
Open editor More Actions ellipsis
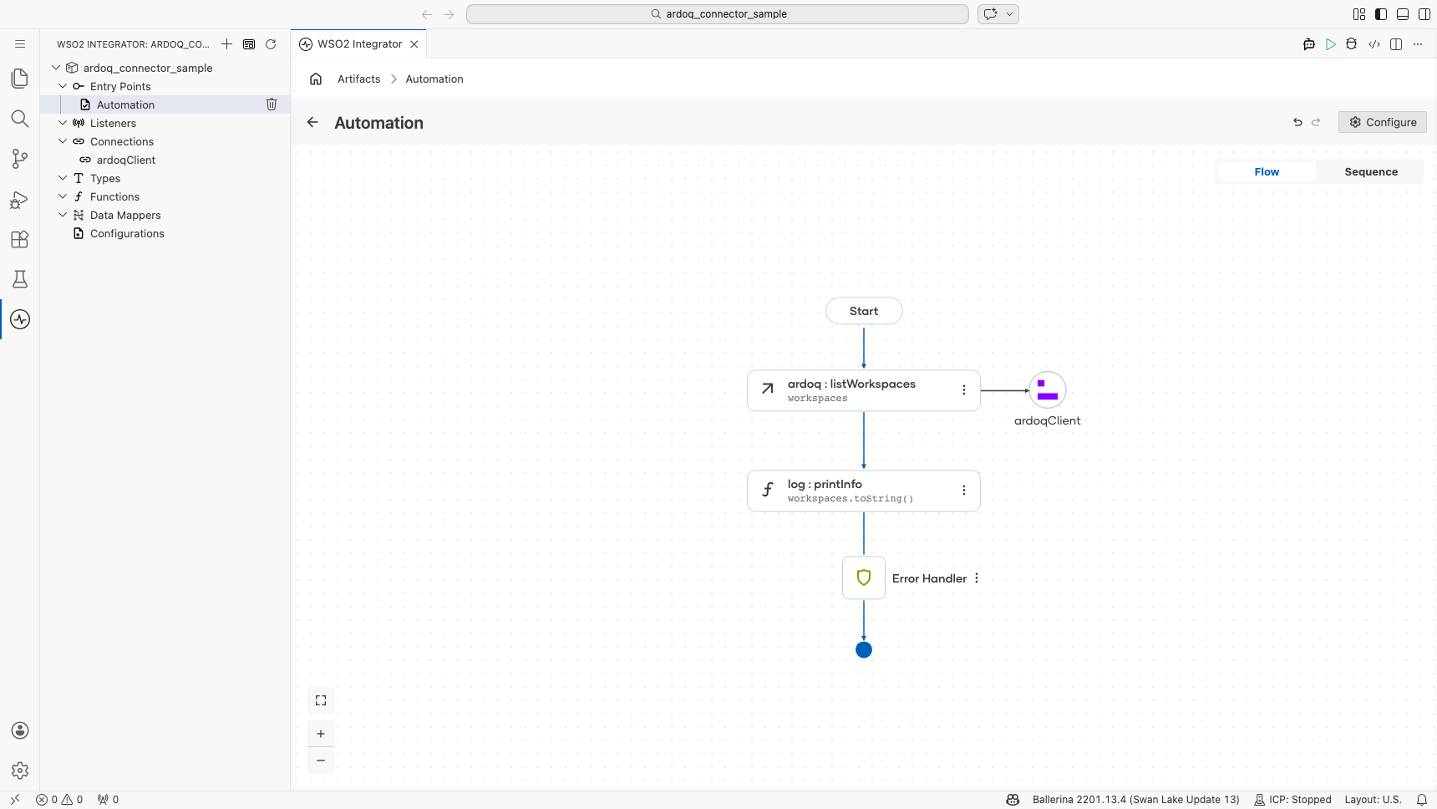click(1418, 44)
